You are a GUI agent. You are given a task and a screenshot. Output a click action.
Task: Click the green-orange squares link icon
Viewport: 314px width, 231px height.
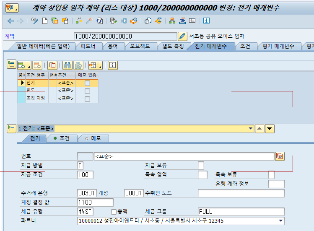pos(79,21)
